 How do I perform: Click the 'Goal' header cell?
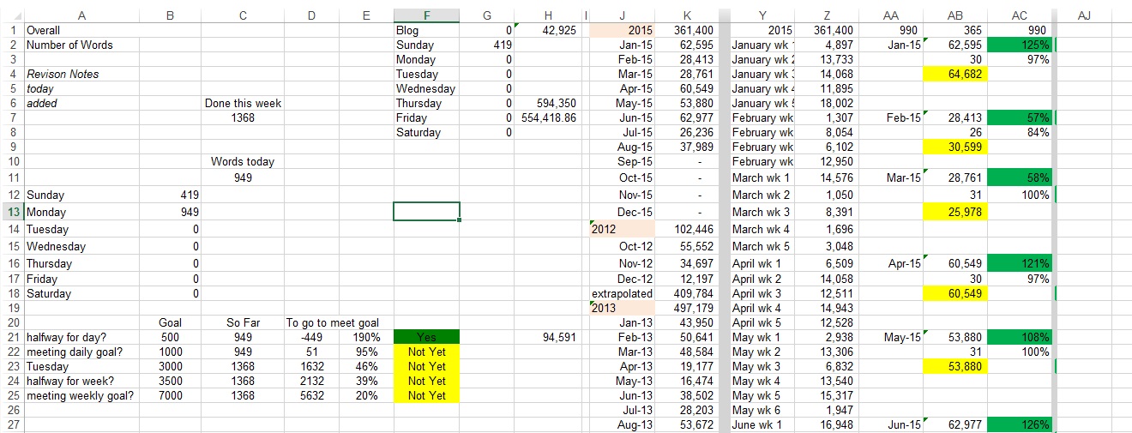[x=170, y=322]
